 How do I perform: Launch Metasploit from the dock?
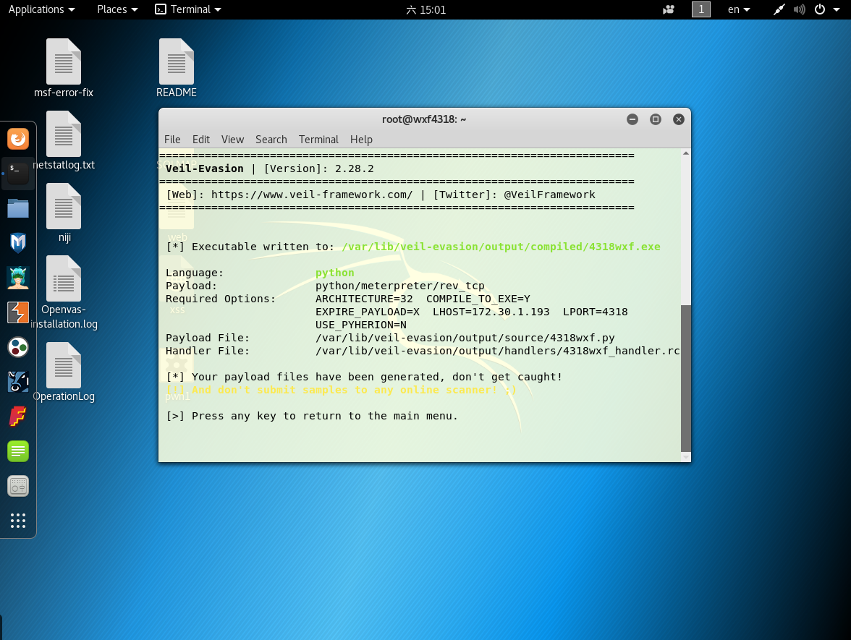pos(18,243)
